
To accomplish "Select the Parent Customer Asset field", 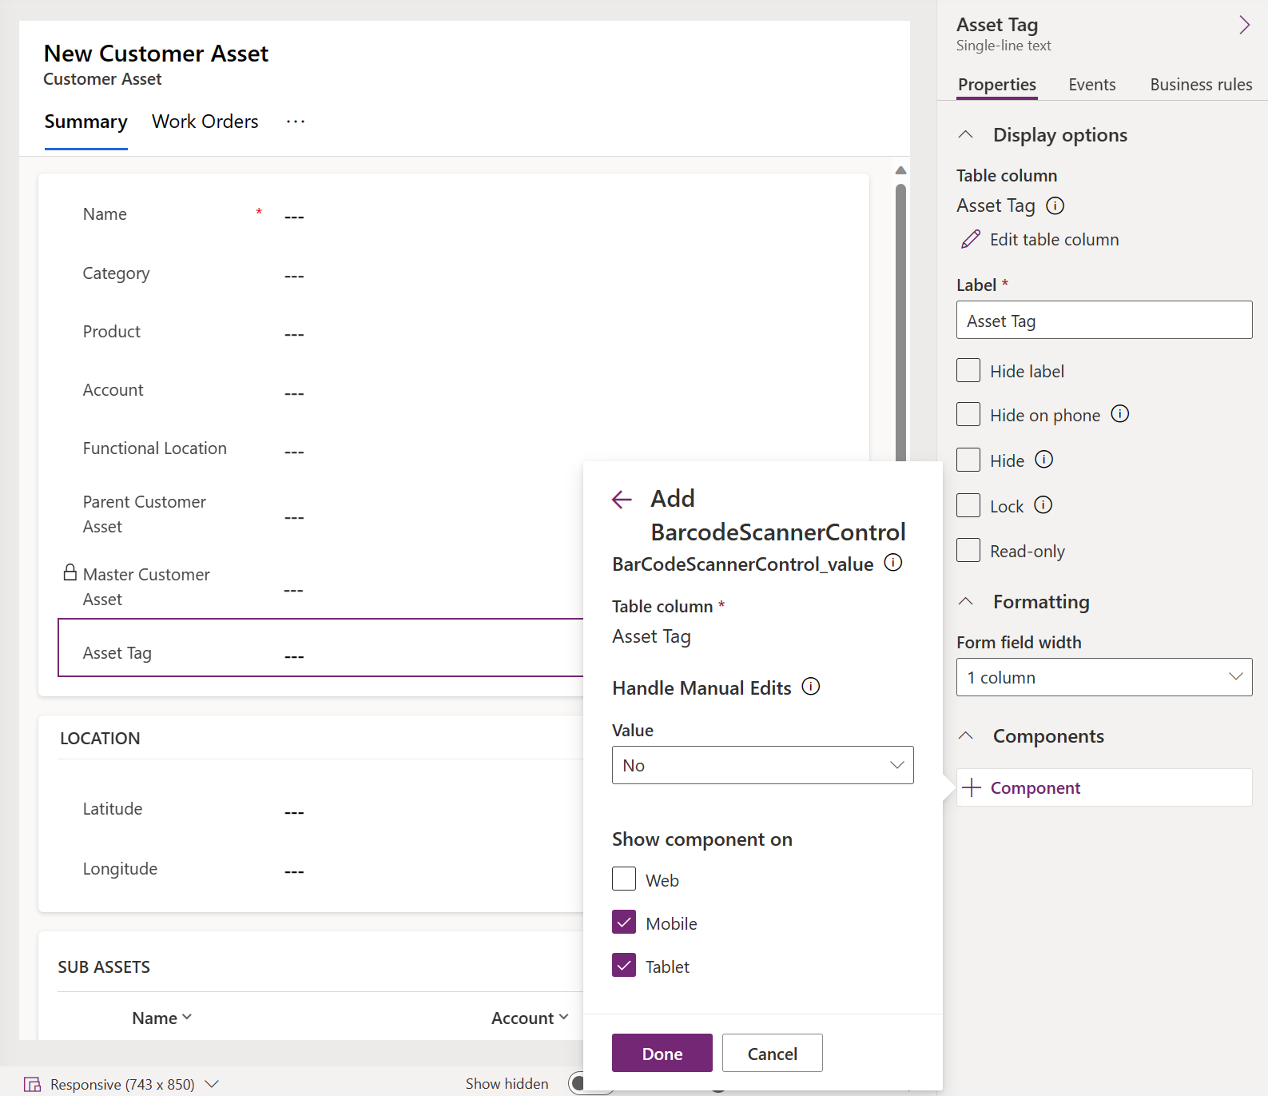I will click(x=321, y=514).
